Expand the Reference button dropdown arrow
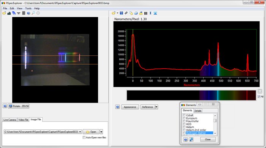266x148 pixels. tap(157, 107)
